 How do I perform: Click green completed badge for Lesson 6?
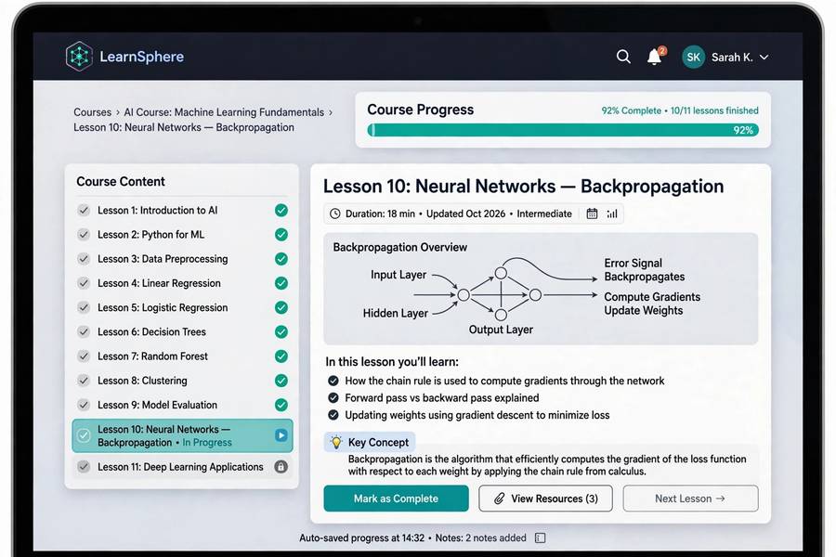pyautogui.click(x=281, y=331)
